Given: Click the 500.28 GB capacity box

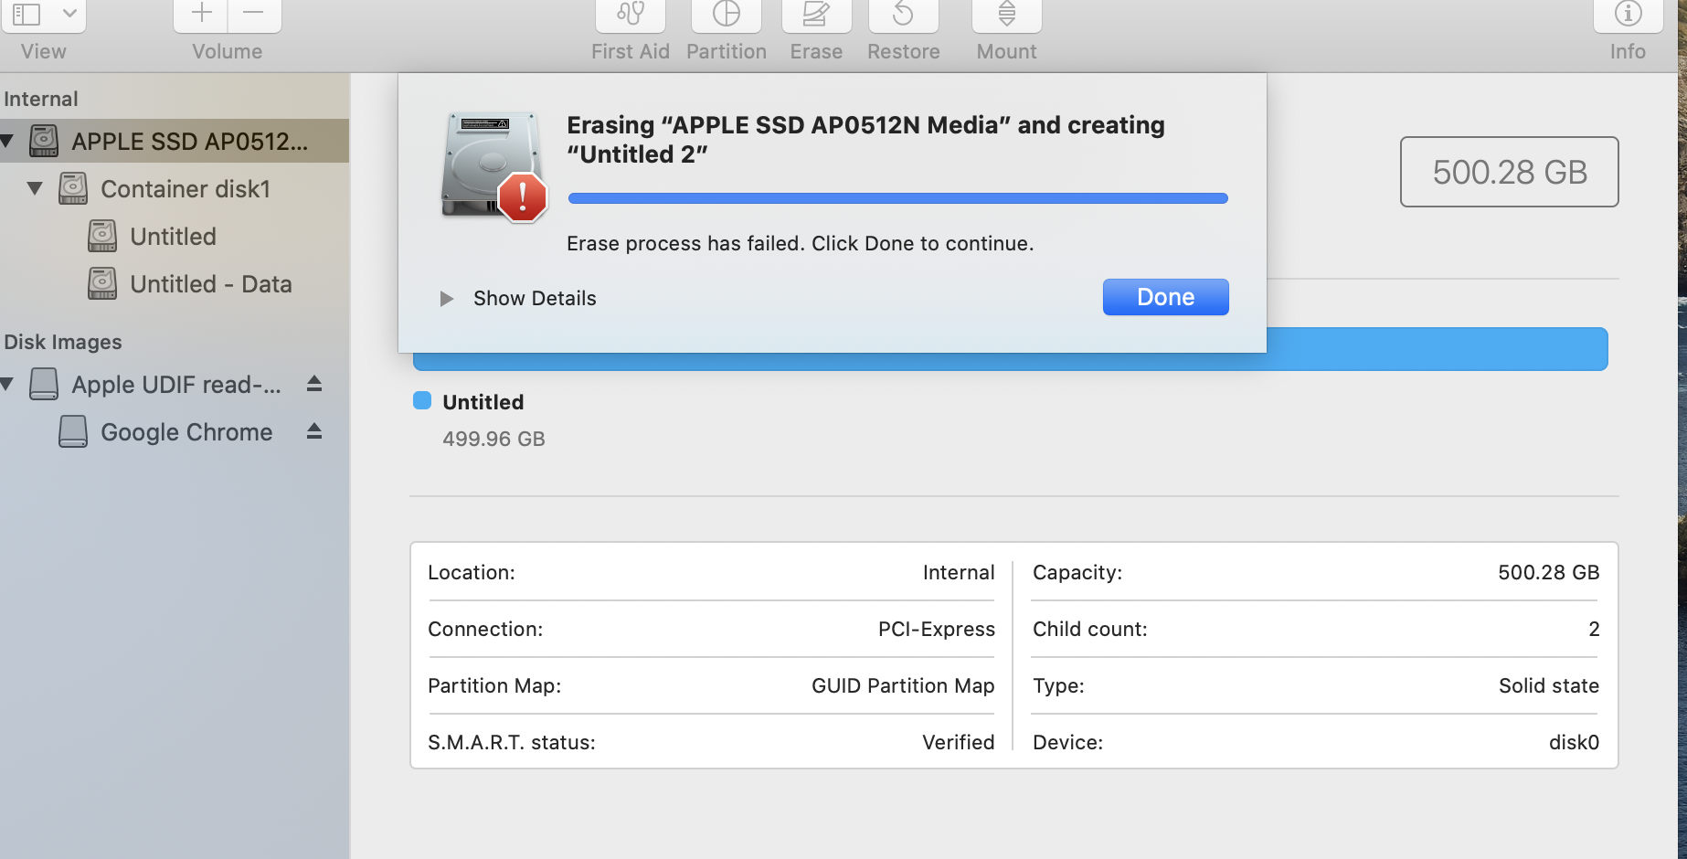Looking at the screenshot, I should [1509, 172].
